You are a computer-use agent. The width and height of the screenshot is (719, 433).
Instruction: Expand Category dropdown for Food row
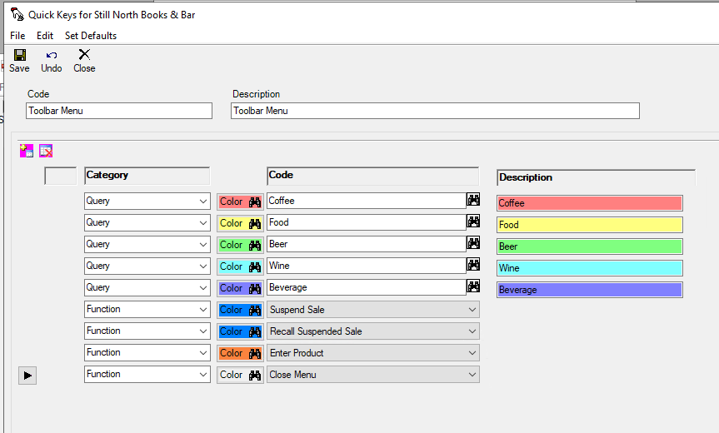pos(203,222)
